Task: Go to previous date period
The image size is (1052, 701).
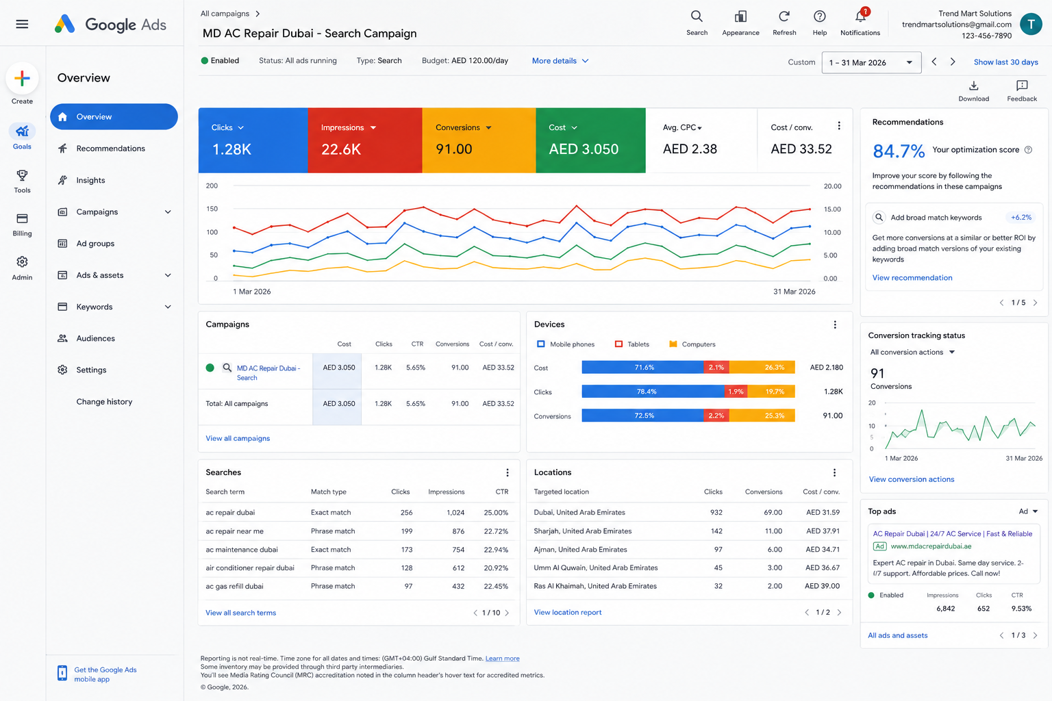Action: tap(934, 62)
